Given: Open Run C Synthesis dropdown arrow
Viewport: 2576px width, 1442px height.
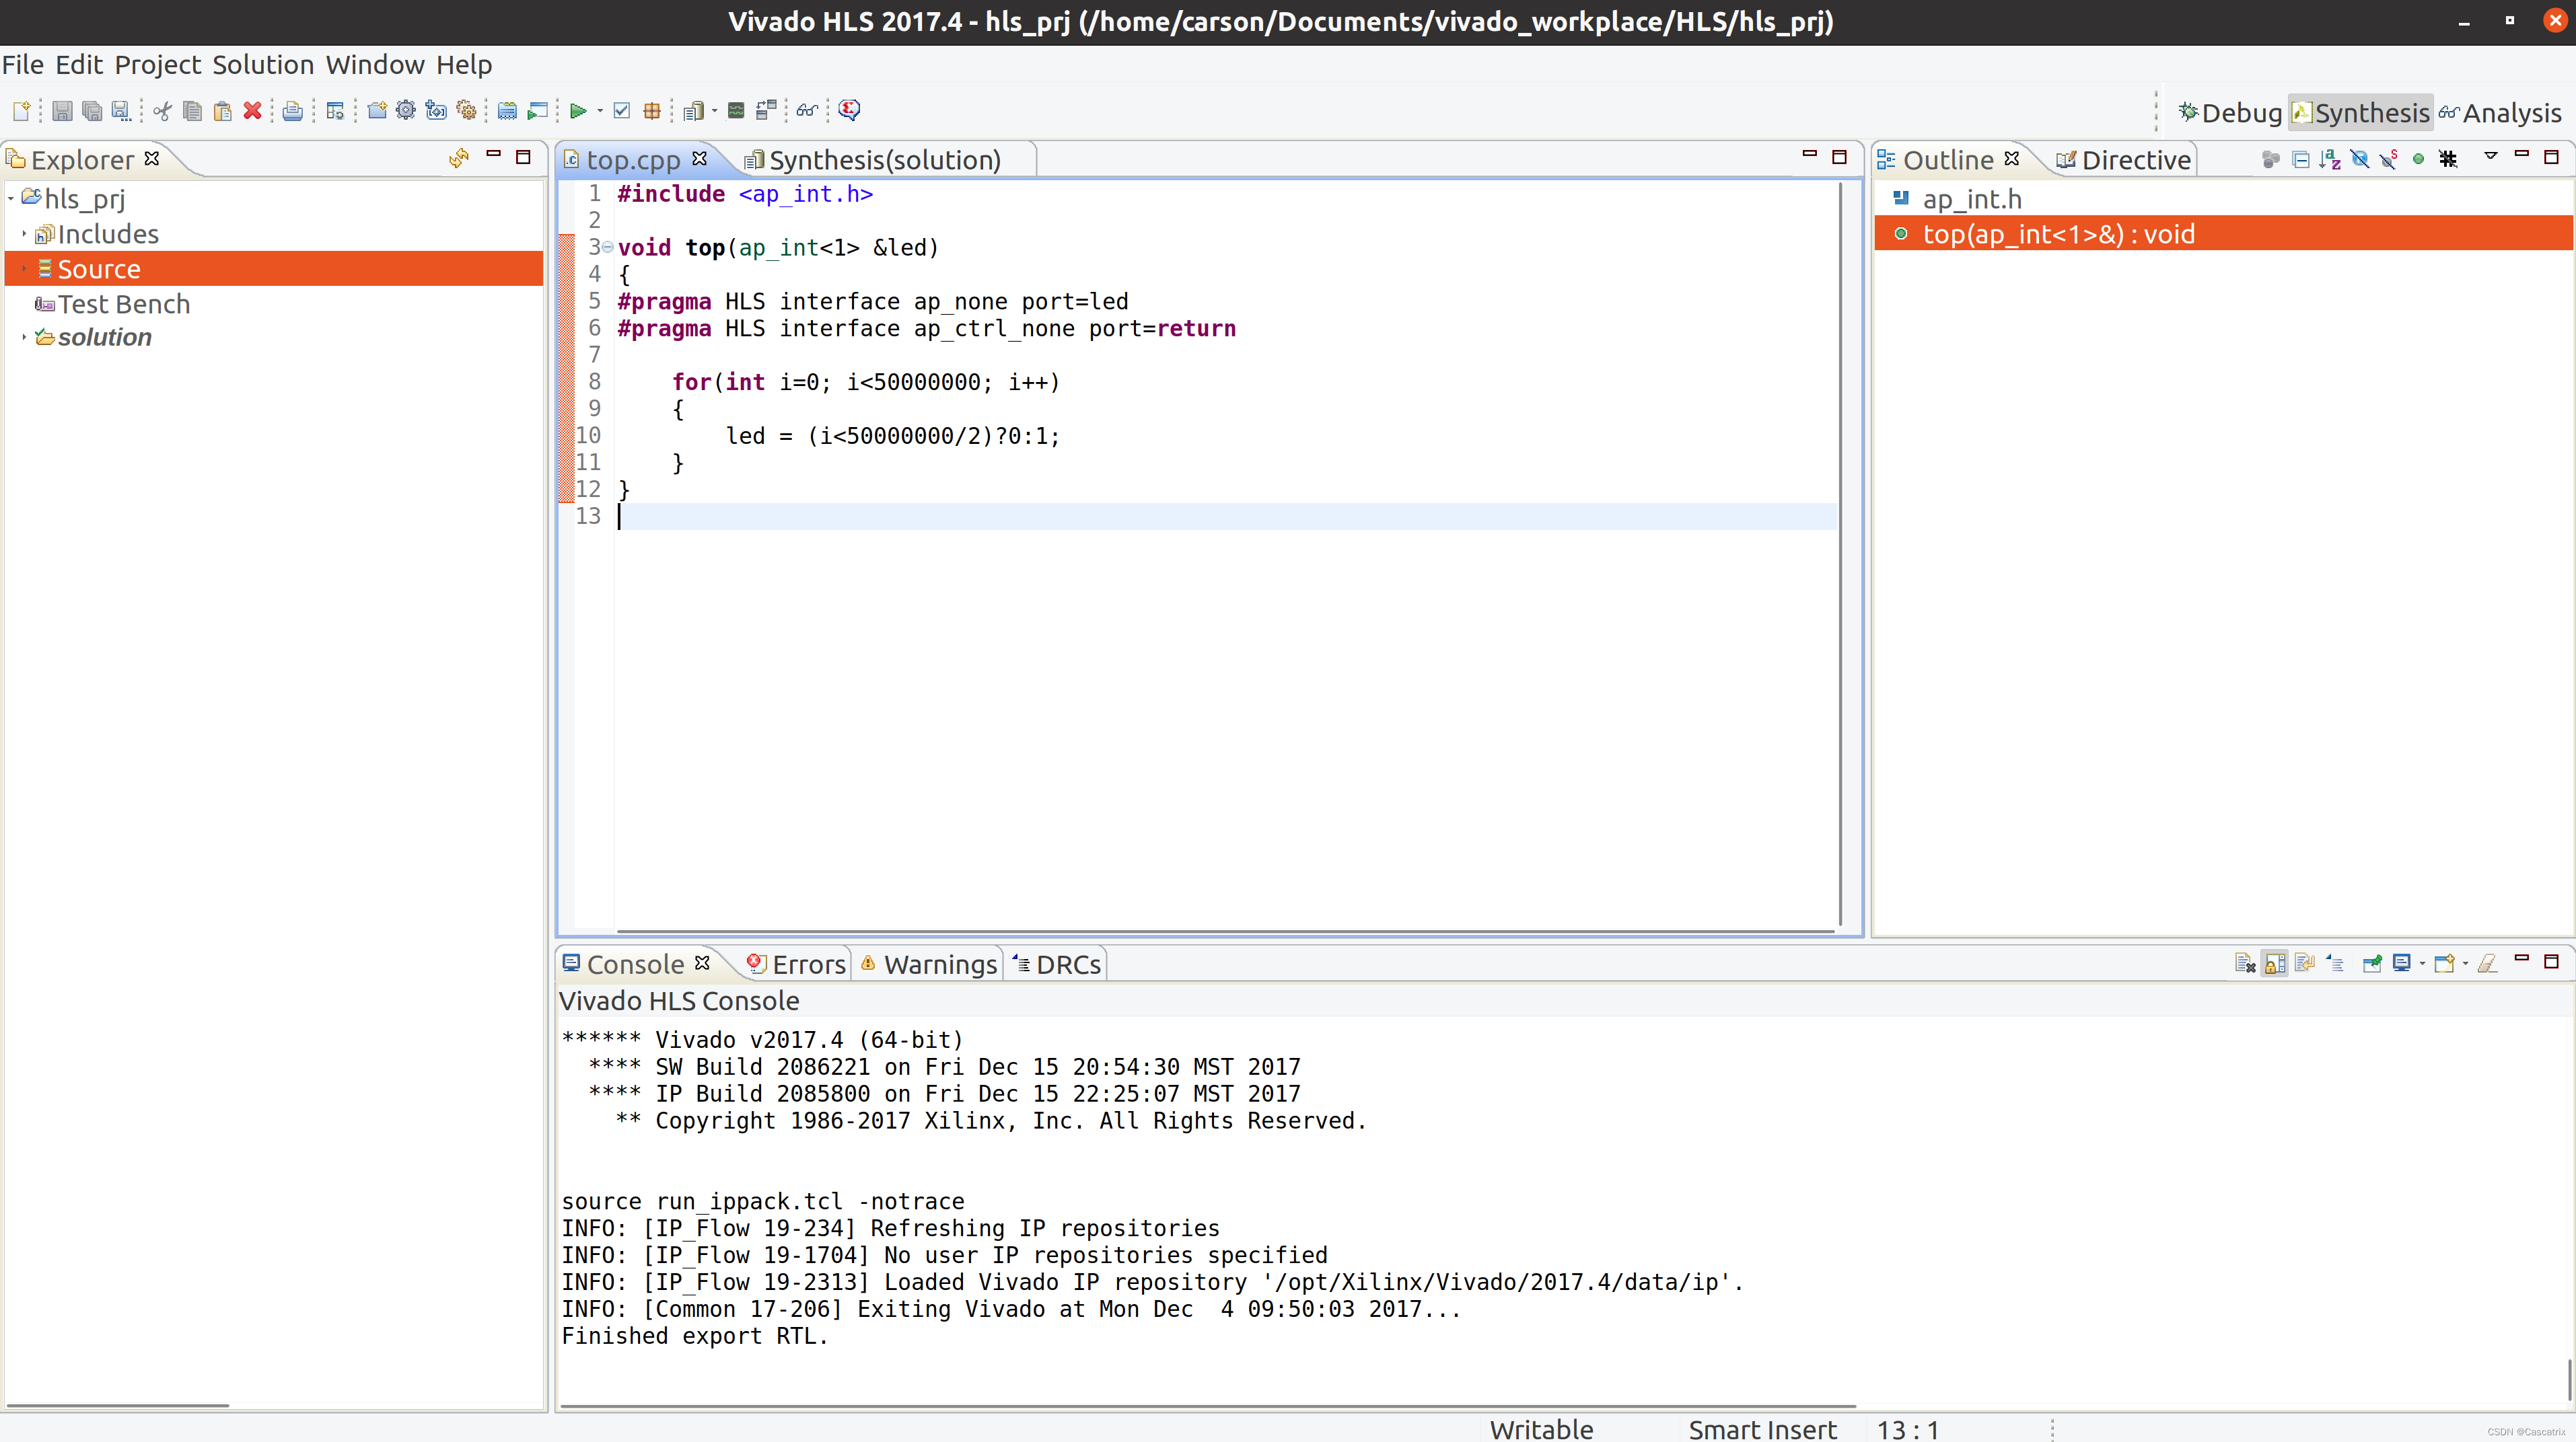Looking at the screenshot, I should [600, 110].
